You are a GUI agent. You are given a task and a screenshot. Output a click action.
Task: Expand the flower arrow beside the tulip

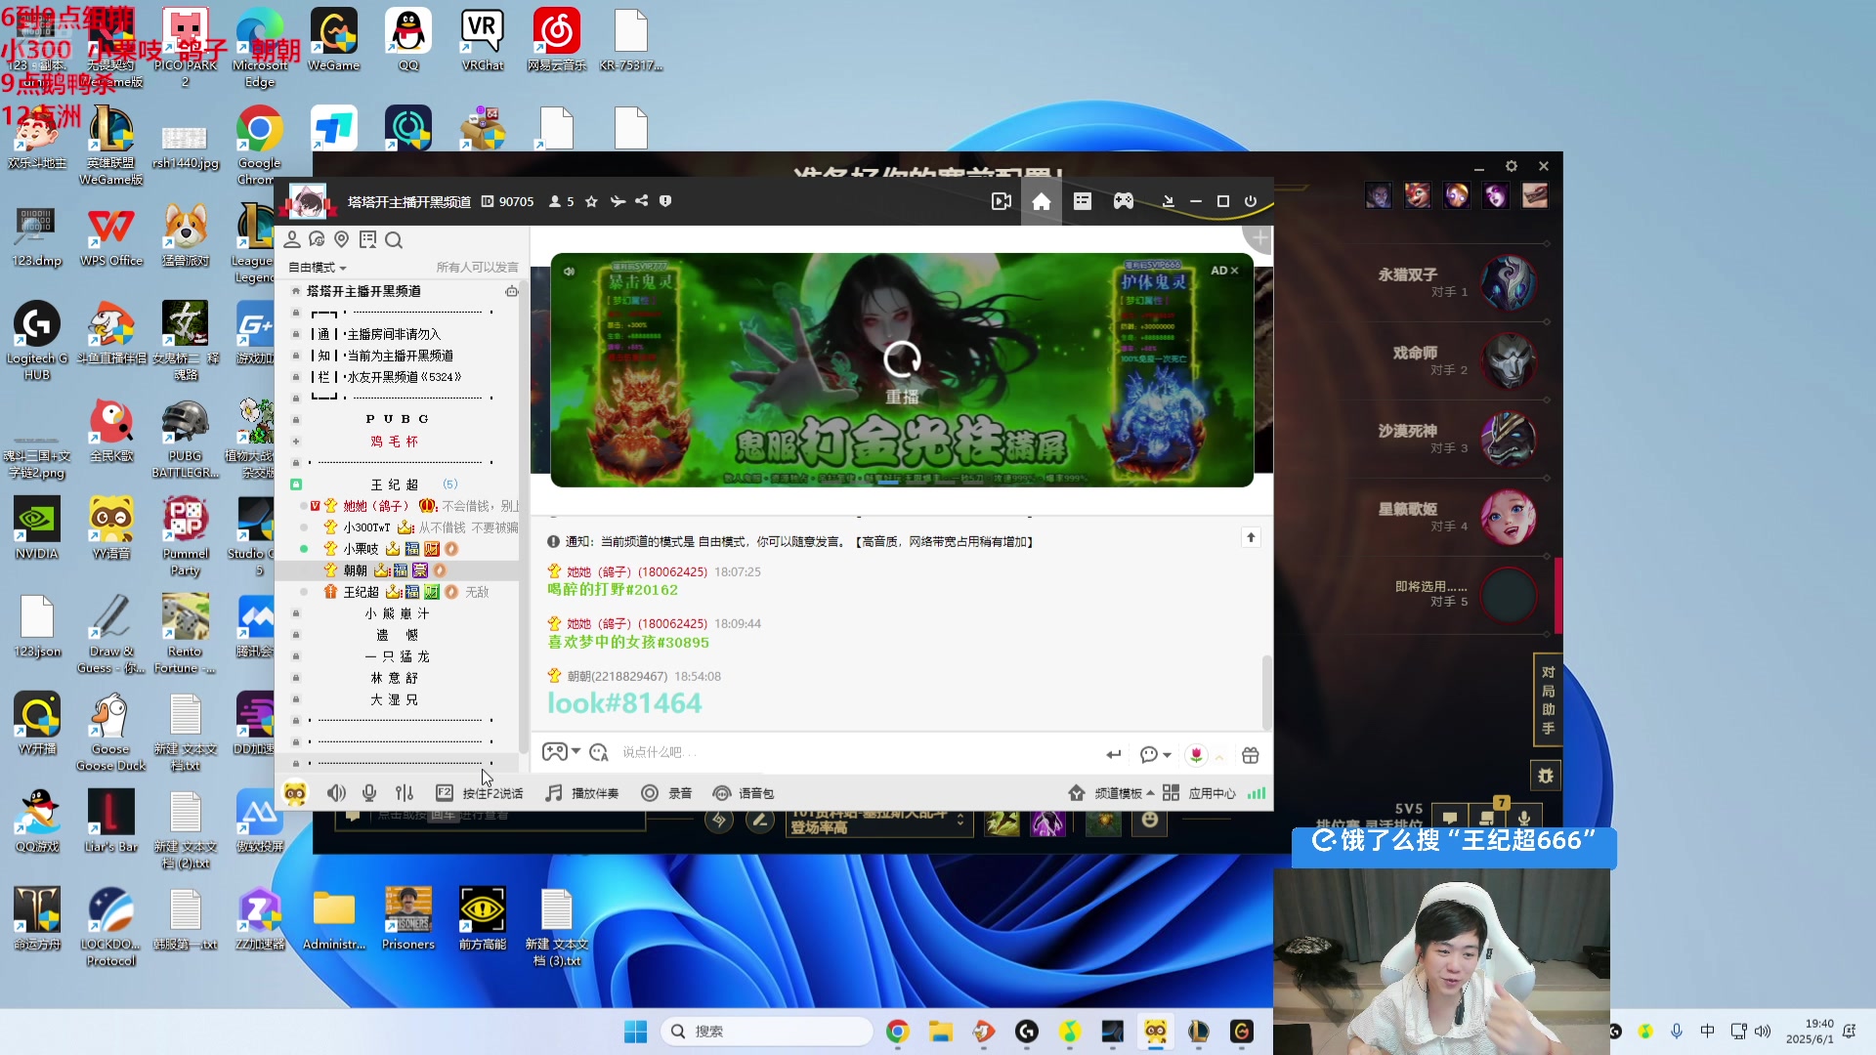[1219, 757]
